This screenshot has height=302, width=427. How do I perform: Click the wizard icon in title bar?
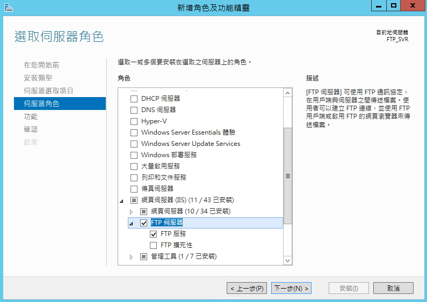[9, 8]
